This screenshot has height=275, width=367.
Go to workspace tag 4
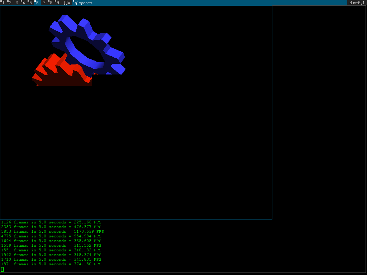[x=23, y=3]
